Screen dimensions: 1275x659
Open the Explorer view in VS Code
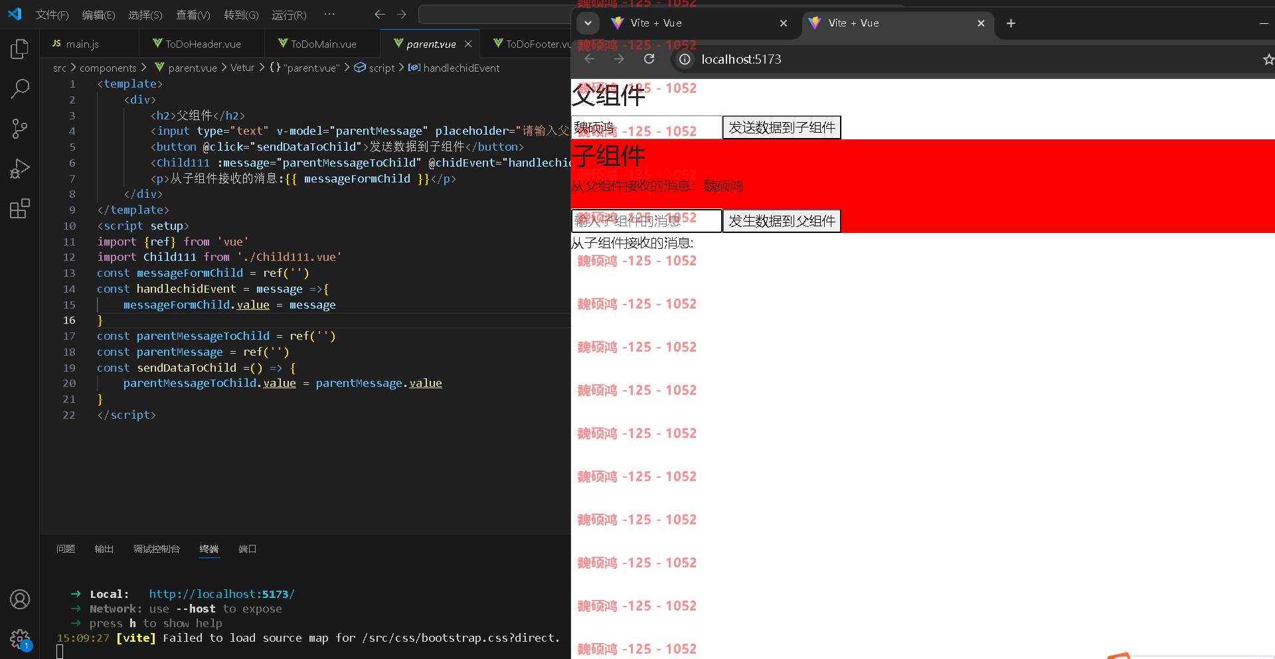(x=20, y=49)
